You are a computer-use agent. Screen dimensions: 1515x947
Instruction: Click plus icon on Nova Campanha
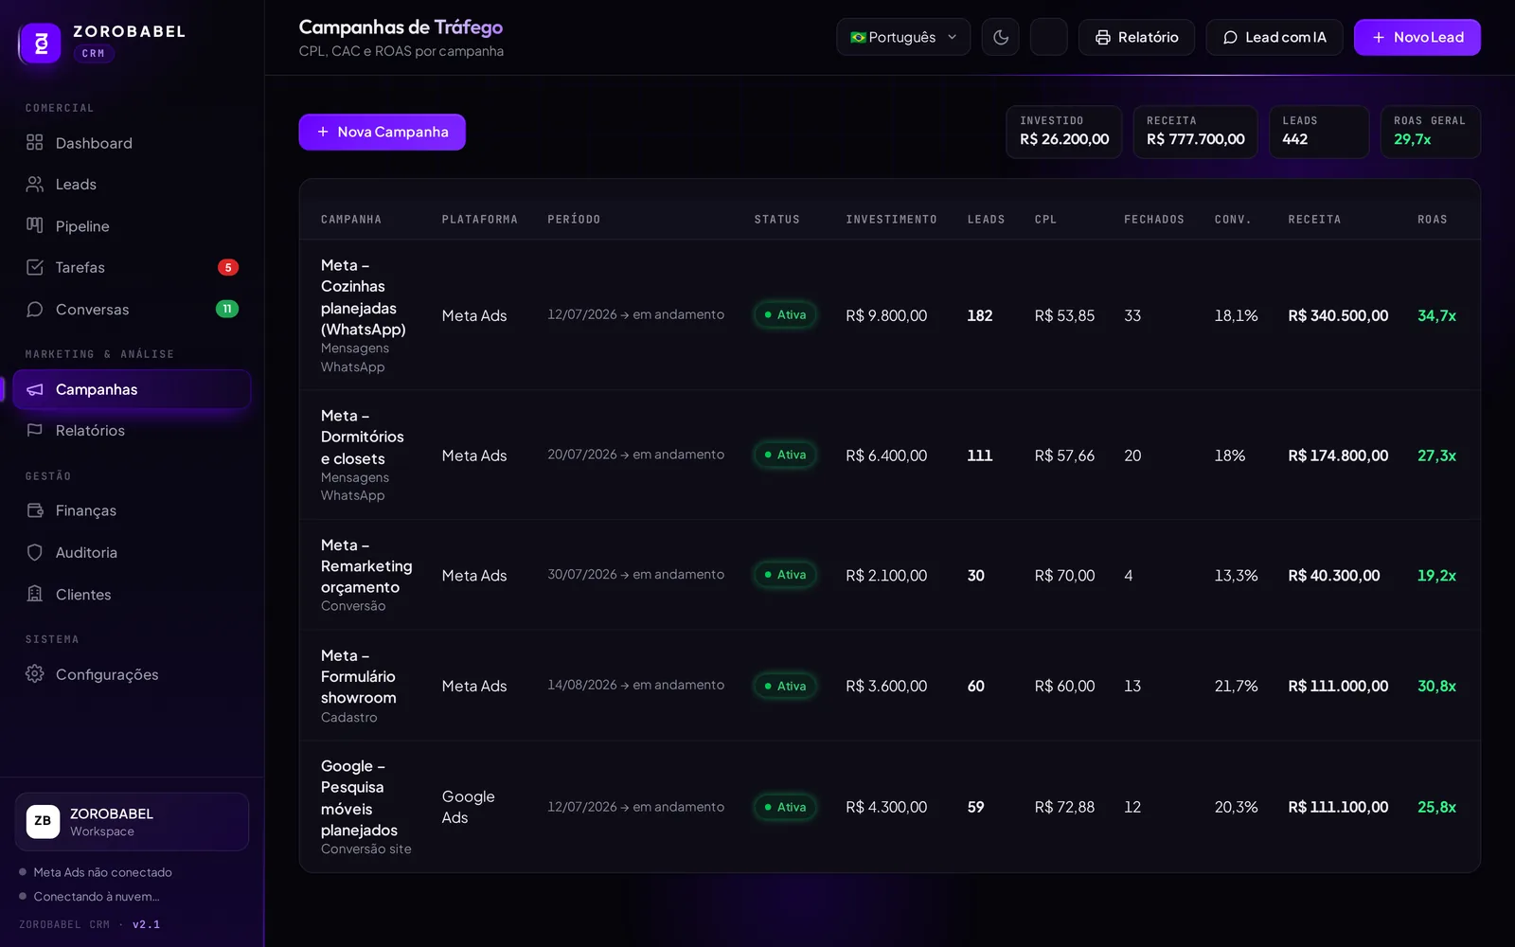[323, 132]
